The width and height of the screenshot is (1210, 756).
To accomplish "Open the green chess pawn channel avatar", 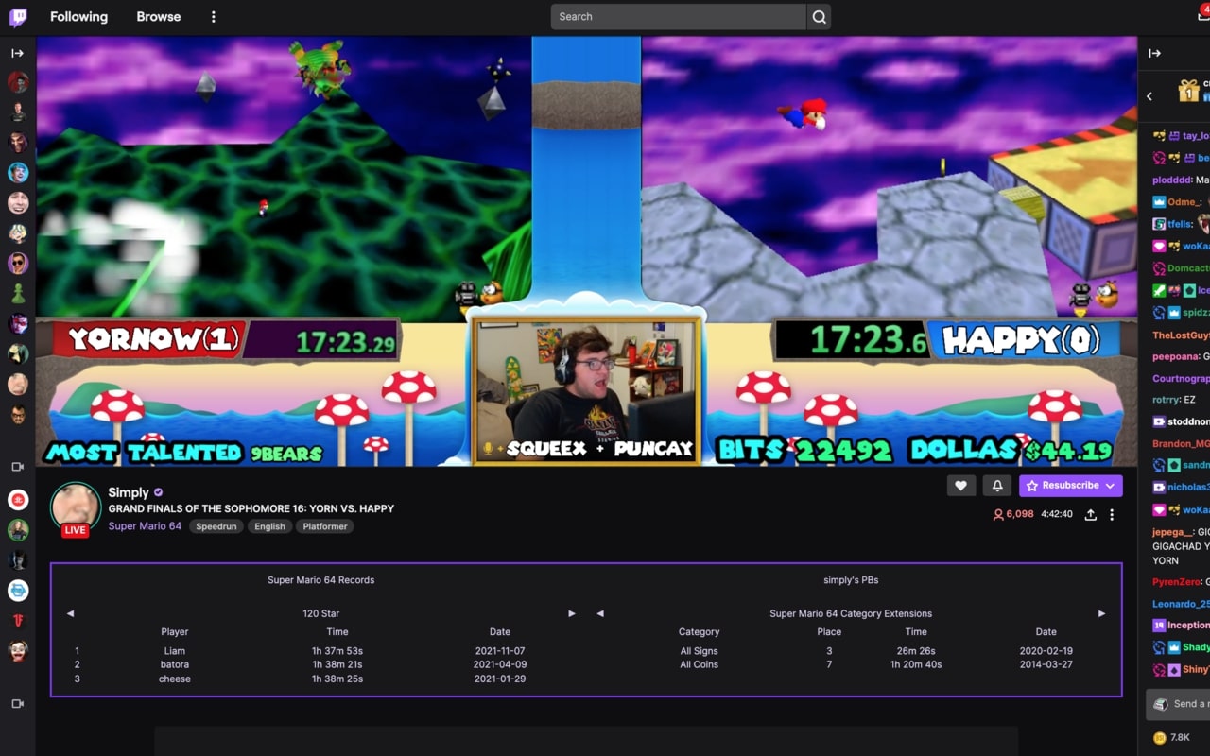I will tap(18, 294).
